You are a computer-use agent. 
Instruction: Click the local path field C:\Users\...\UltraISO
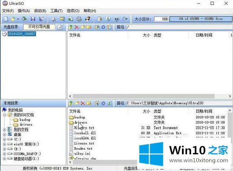pos(179,103)
